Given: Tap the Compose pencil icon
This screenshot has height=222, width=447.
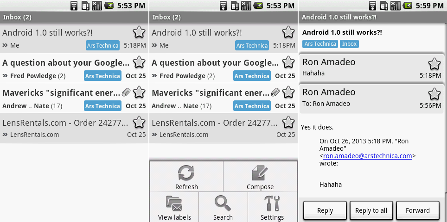Looking at the screenshot, I should click(260, 173).
